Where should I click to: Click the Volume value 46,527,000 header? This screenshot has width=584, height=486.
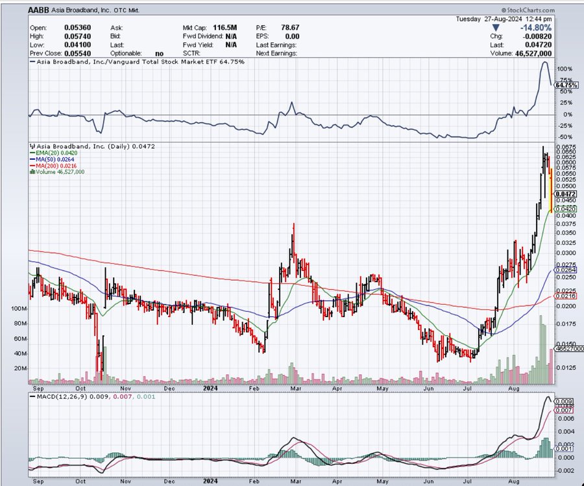[532, 53]
